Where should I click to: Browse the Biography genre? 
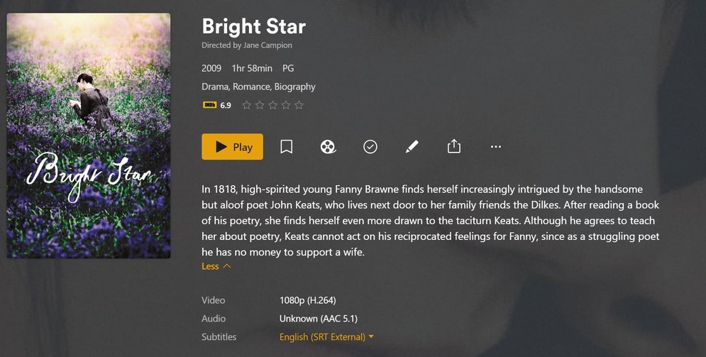(x=295, y=87)
